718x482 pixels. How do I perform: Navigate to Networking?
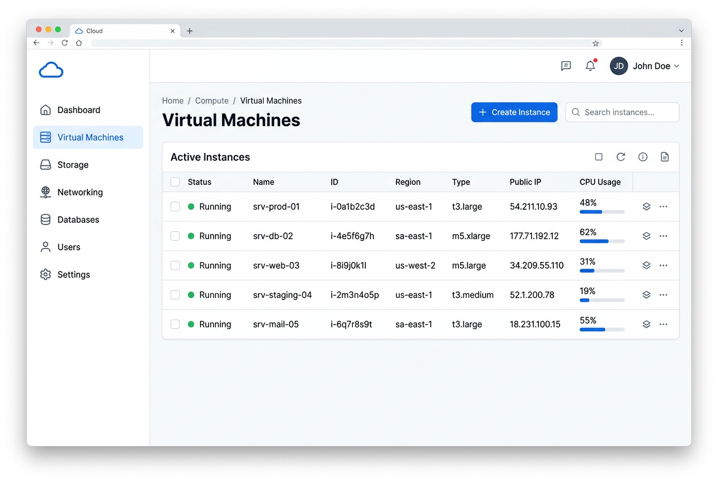[88, 192]
